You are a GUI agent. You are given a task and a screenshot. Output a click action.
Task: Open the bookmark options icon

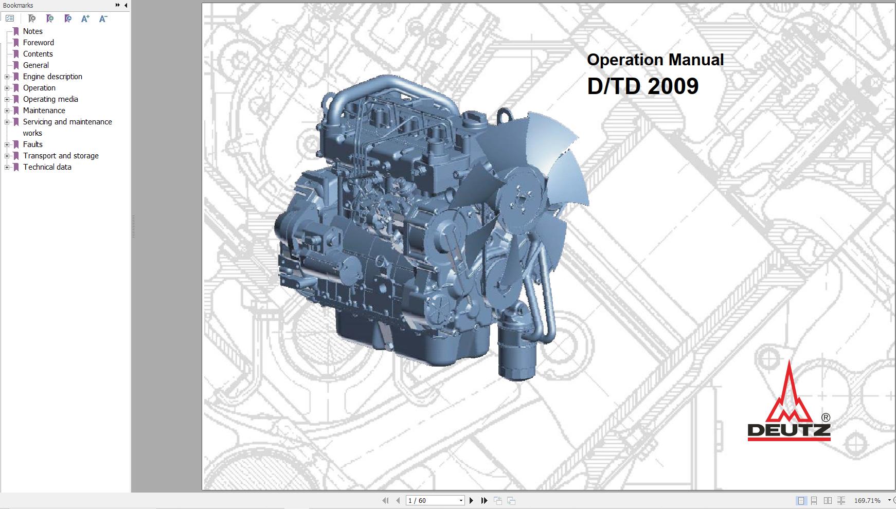pos(67,19)
